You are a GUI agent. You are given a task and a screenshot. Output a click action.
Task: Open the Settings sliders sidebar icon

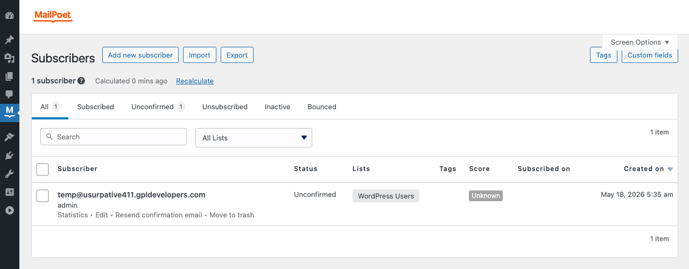[9, 192]
